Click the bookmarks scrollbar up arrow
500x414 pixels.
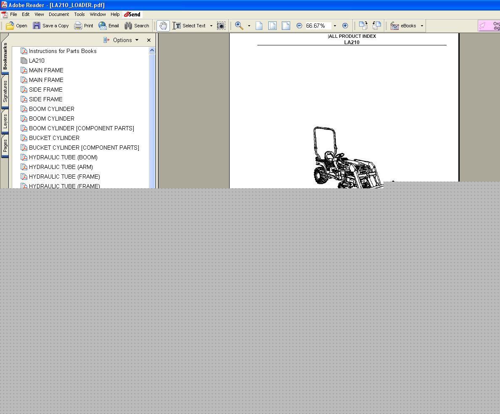click(x=152, y=50)
